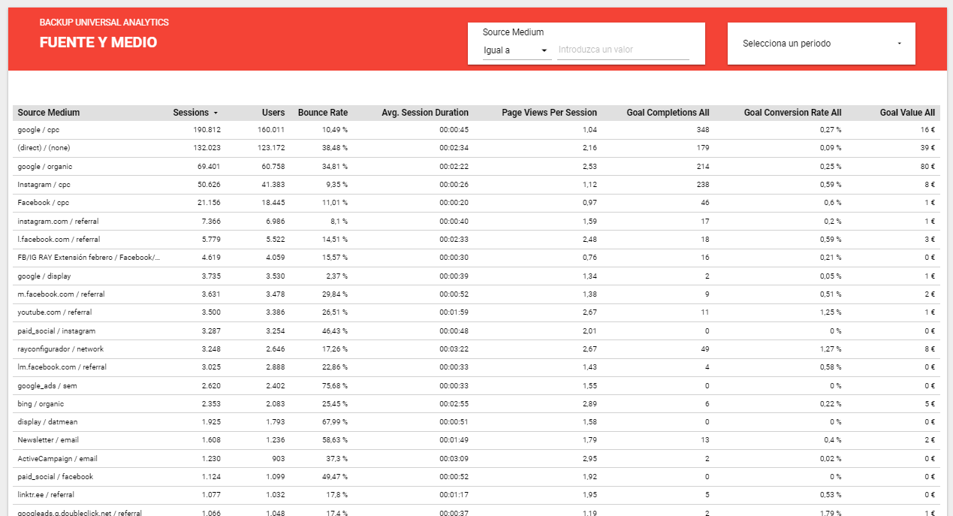Viewport: 953px width, 516px height.
Task: Sort by Users column header
Action: coord(273,113)
